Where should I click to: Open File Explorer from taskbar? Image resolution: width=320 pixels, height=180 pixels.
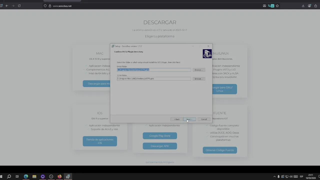click(x=34, y=176)
